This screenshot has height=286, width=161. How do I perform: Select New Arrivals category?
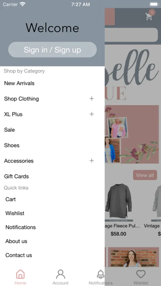19,83
